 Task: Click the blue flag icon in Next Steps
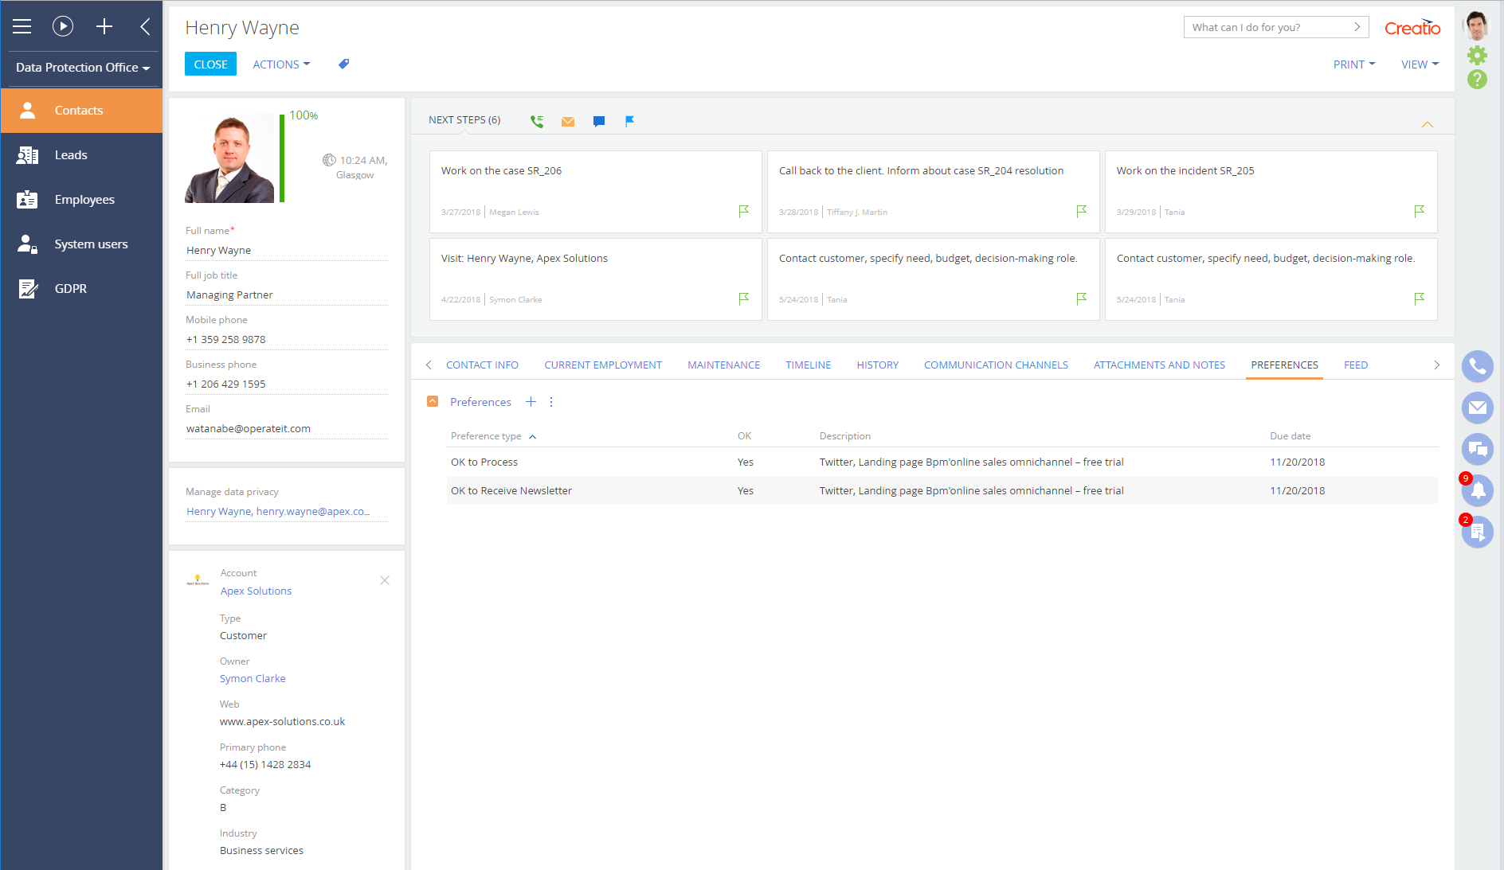(x=629, y=121)
